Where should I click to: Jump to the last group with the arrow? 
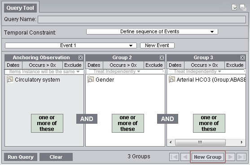tap(241, 157)
